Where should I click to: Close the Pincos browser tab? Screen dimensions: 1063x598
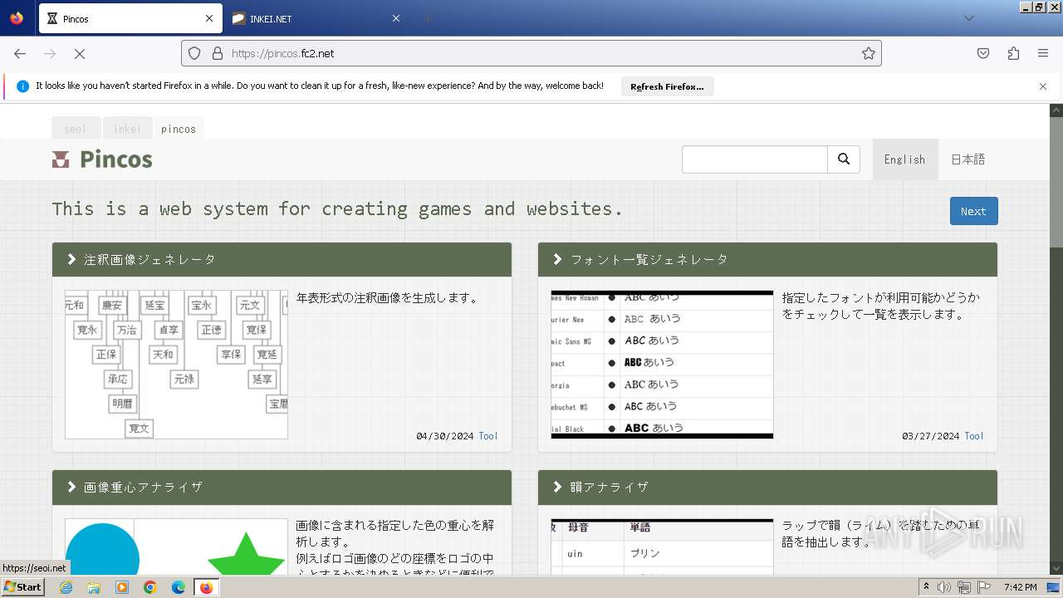click(209, 18)
